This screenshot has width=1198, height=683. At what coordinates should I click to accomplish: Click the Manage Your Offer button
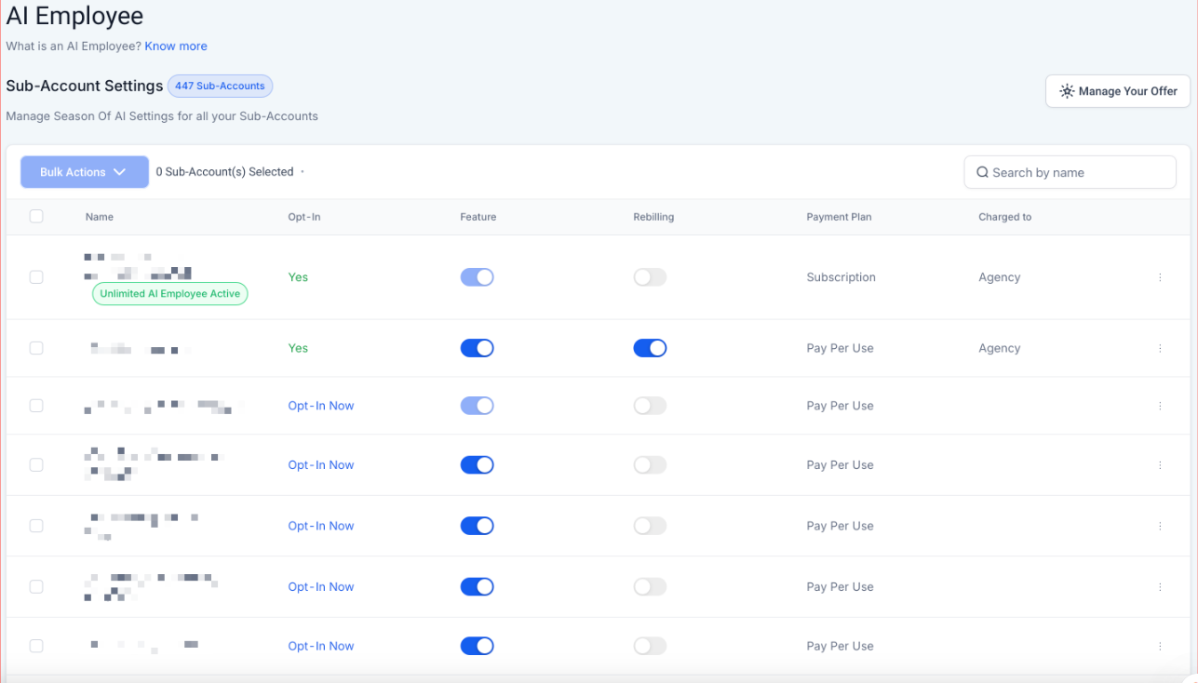pyautogui.click(x=1117, y=91)
